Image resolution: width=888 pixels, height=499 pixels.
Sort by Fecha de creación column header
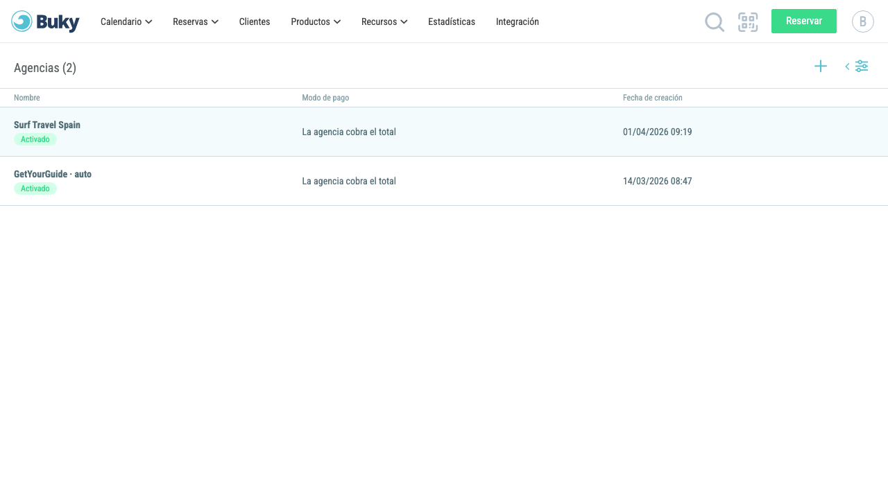(653, 98)
